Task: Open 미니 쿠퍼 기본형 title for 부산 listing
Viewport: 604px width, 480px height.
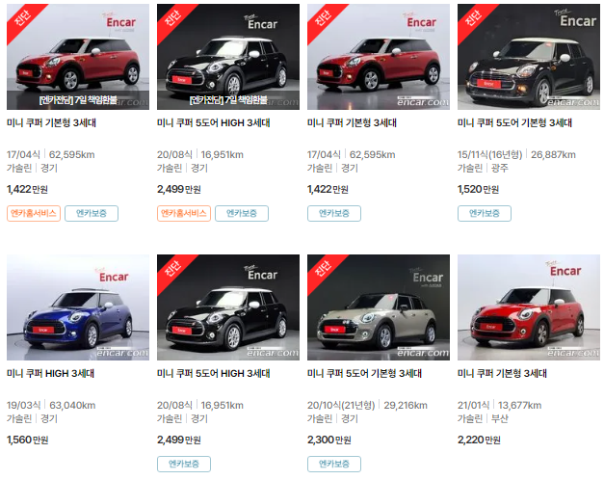Action: click(502, 373)
